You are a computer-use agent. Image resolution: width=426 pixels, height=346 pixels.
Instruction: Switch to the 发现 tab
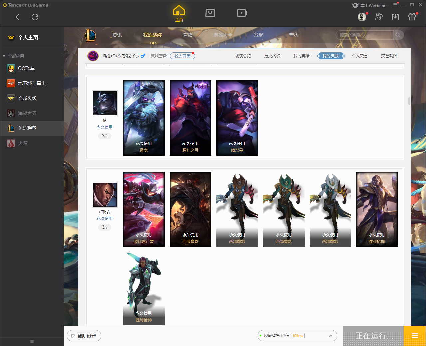point(258,35)
